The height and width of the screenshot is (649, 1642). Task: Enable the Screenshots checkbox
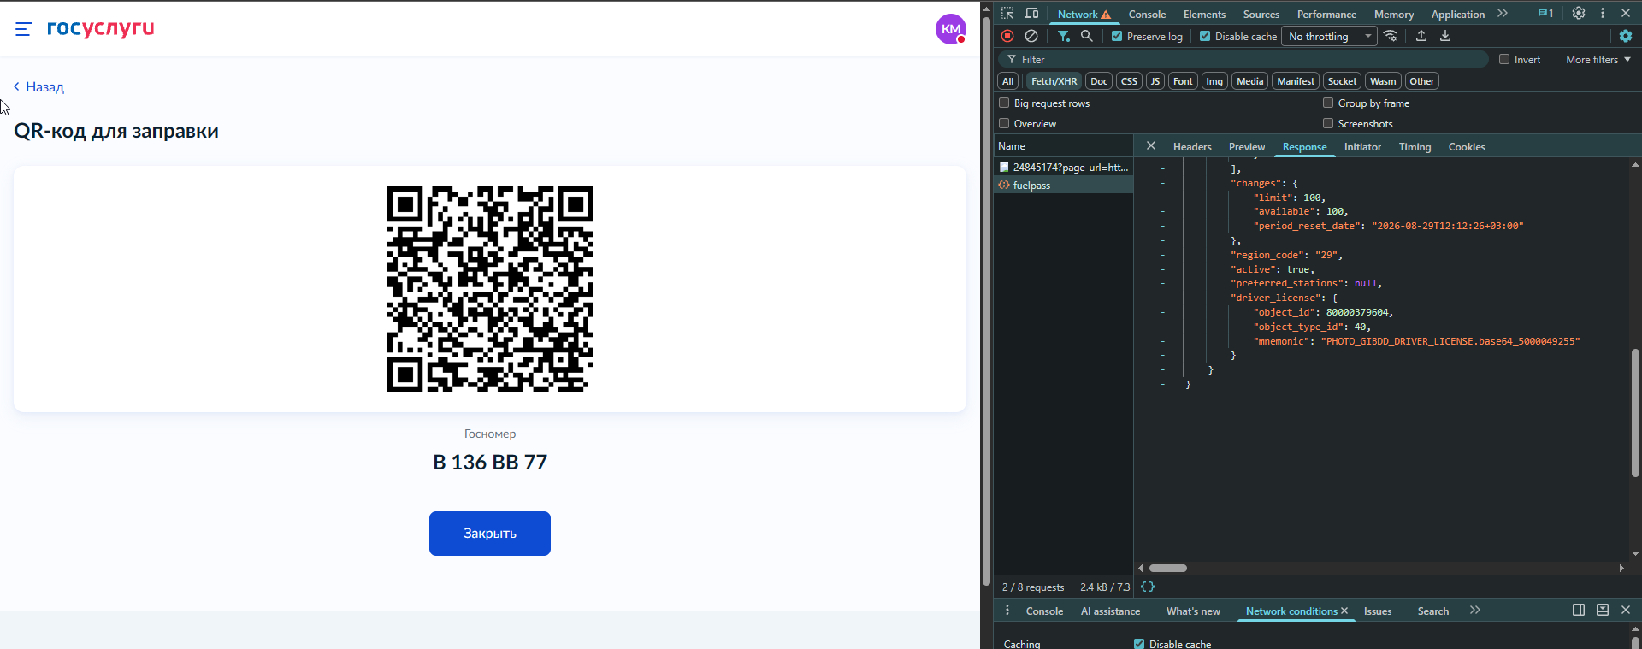click(x=1328, y=123)
